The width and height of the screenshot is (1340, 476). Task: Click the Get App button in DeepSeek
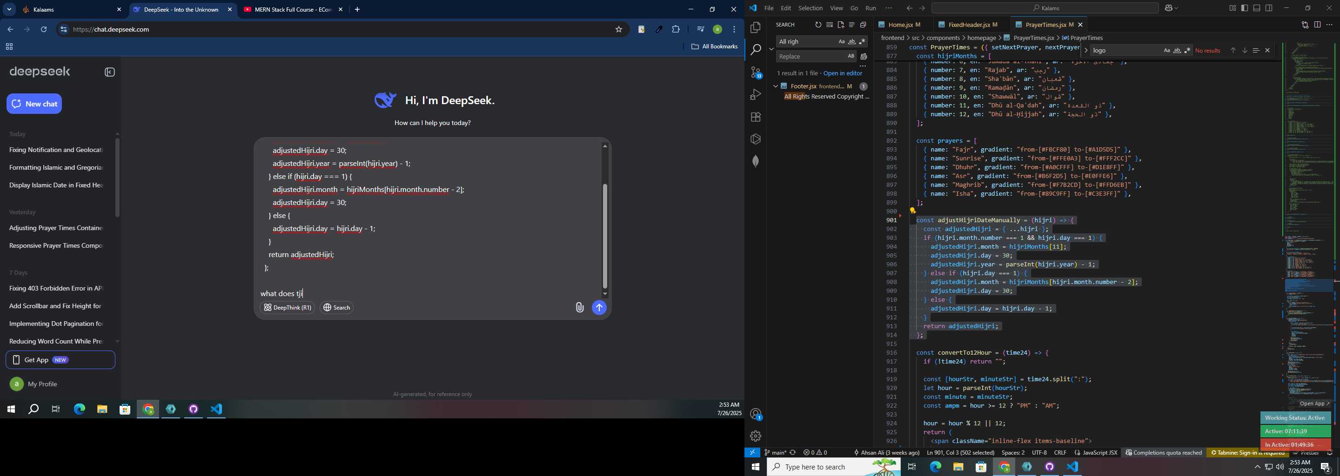pyautogui.click(x=60, y=360)
